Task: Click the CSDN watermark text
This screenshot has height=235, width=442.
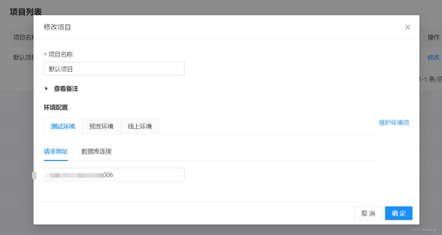Action: 424,230
